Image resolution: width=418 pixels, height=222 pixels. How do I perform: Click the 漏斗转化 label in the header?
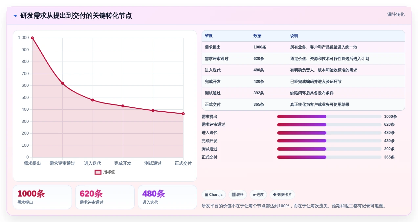click(396, 14)
